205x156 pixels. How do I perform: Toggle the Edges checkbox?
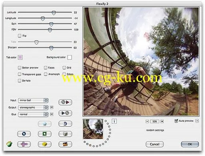64,74
